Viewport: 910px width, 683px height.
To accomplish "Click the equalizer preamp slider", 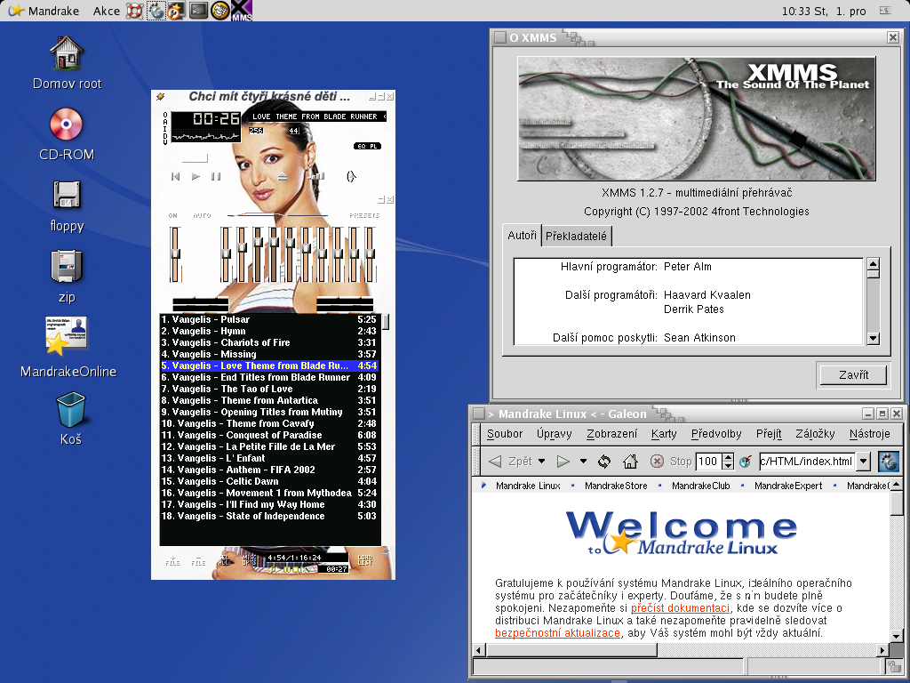I will point(176,253).
